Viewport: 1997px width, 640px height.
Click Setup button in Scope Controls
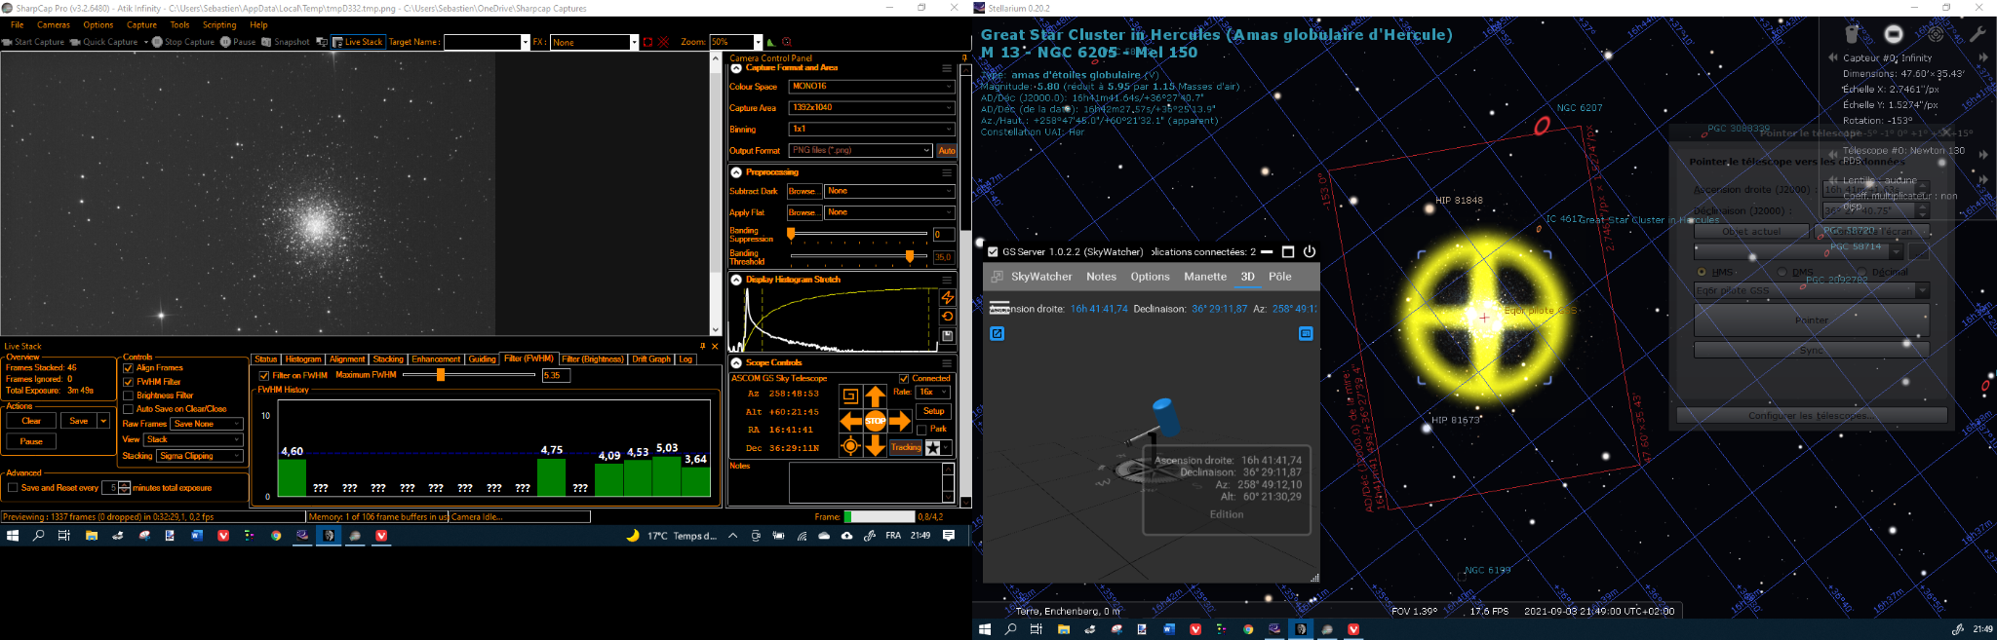(x=934, y=411)
